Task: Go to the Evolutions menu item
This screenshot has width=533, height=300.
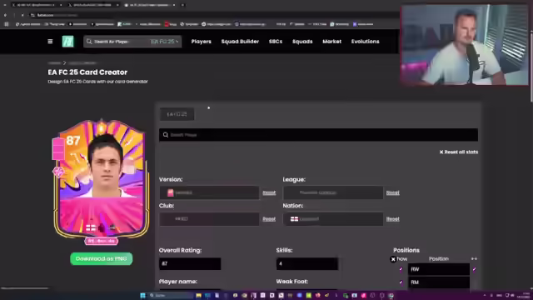Action: point(365,42)
